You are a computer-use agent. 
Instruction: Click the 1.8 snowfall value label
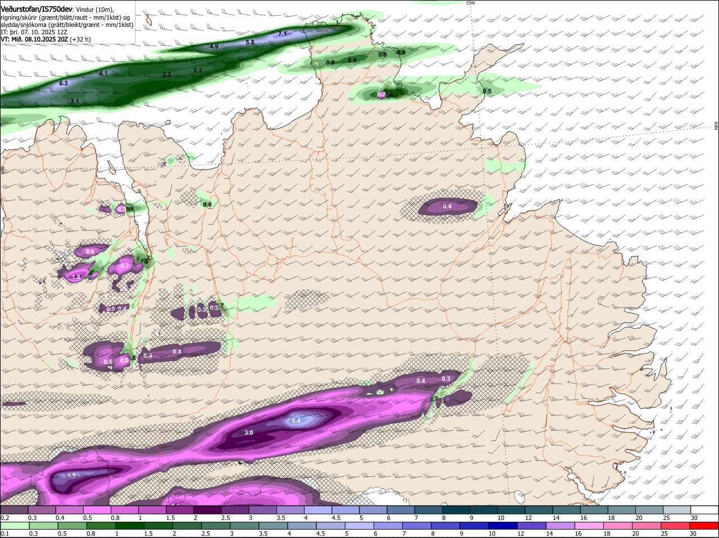[x=77, y=277]
